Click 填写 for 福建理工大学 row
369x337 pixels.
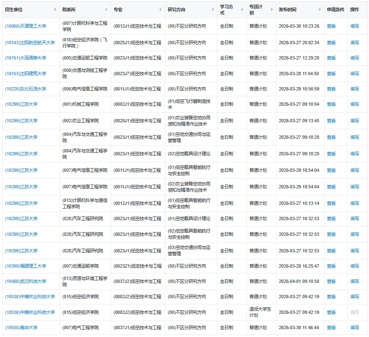pyautogui.click(x=355, y=266)
